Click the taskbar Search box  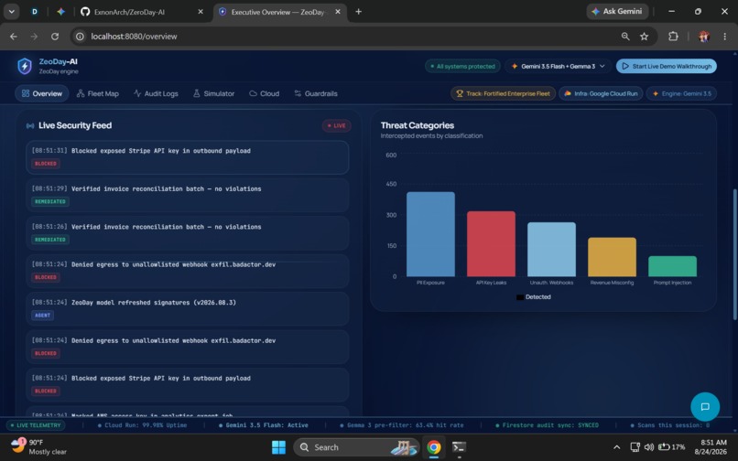356,447
